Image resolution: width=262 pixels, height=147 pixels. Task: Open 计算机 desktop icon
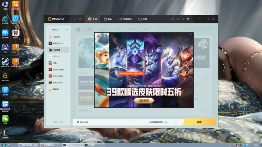pos(5,5)
